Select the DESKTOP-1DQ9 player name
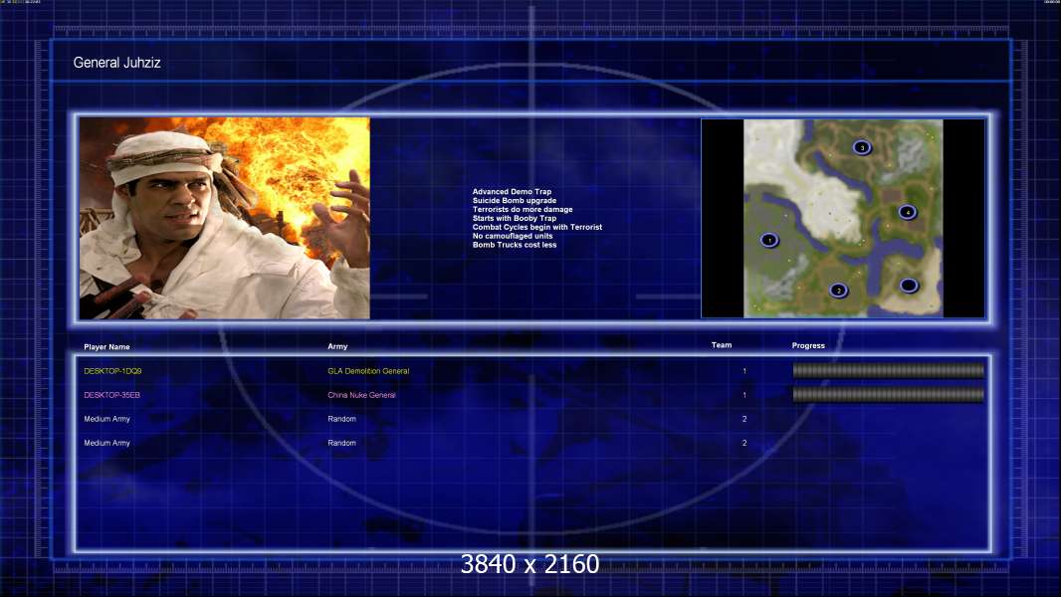The width and height of the screenshot is (1061, 597). coord(112,371)
